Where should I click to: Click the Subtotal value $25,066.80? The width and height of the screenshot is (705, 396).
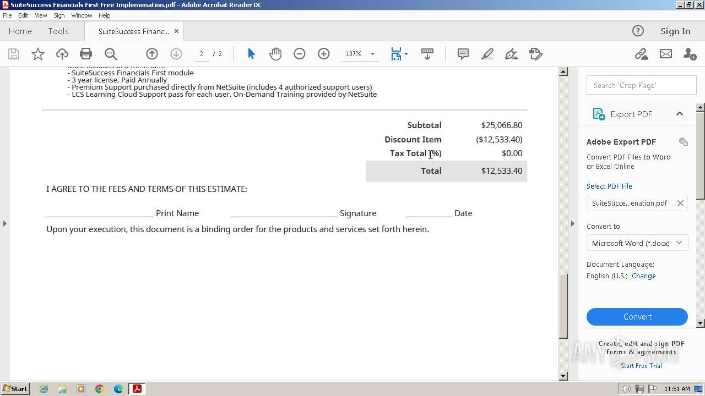point(502,125)
